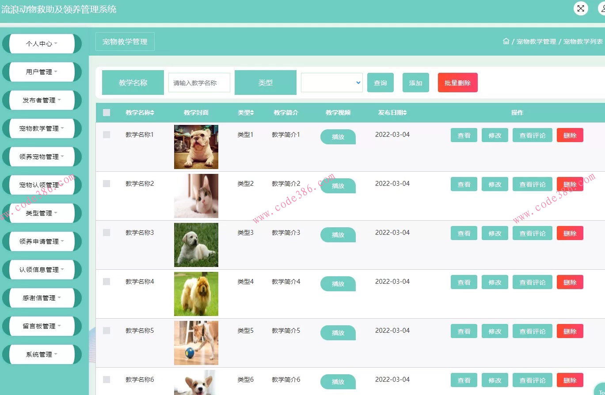Image resolution: width=605 pixels, height=395 pixels.
Task: Sort by 类型 using its sort arrows
Action: pos(251,112)
